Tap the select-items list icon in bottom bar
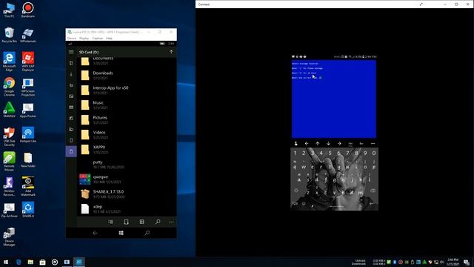Viewport: 474px width, 267px height. point(110,222)
